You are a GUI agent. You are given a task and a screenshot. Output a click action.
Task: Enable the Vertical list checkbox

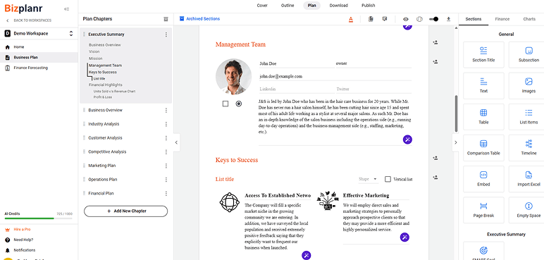(x=388, y=179)
